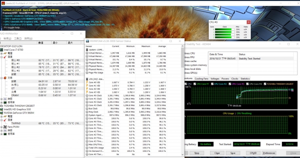Toggle the Stress system memory option
Screen dimensions: 300x158
click(x=195, y=65)
